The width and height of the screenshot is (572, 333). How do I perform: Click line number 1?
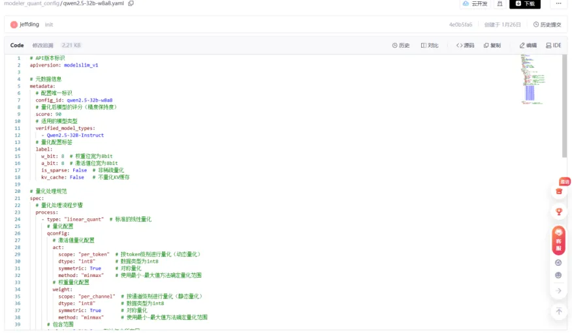click(18, 58)
